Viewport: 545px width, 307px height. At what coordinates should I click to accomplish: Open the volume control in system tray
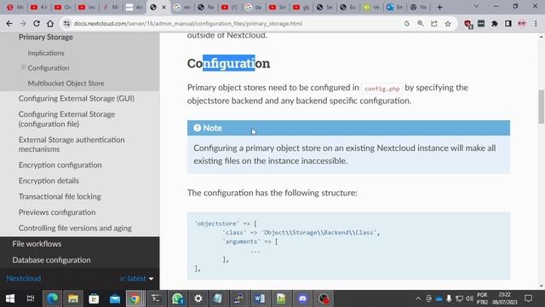coord(469,298)
